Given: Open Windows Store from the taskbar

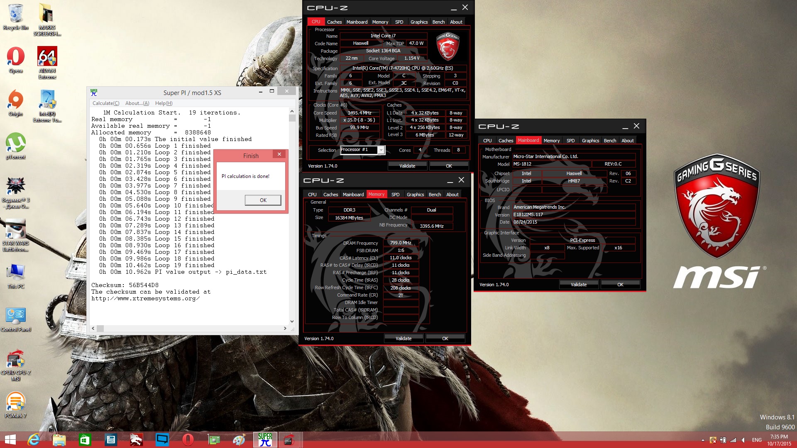Looking at the screenshot, I should [x=85, y=440].
